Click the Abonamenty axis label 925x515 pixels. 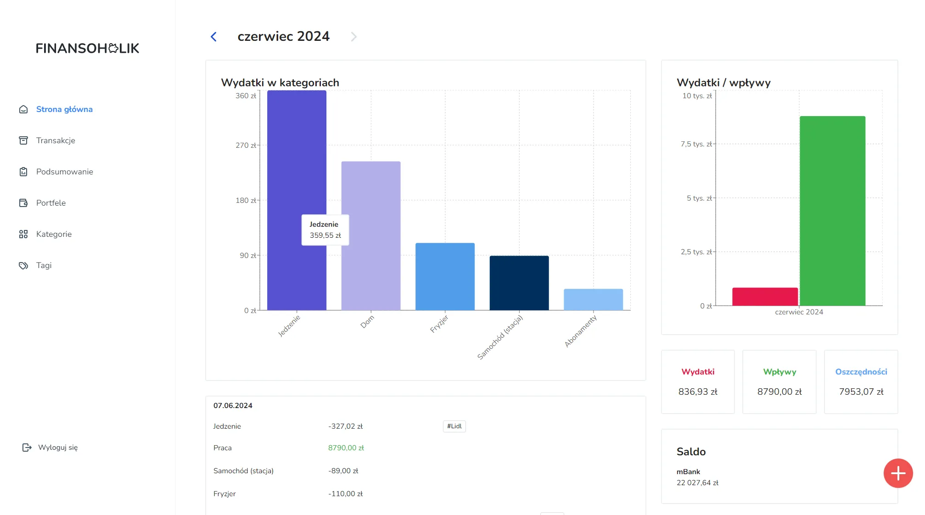[580, 331]
